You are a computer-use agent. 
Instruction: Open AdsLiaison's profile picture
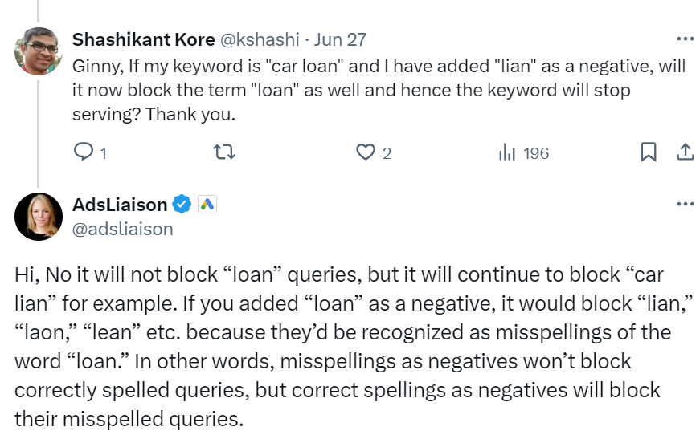(x=39, y=217)
